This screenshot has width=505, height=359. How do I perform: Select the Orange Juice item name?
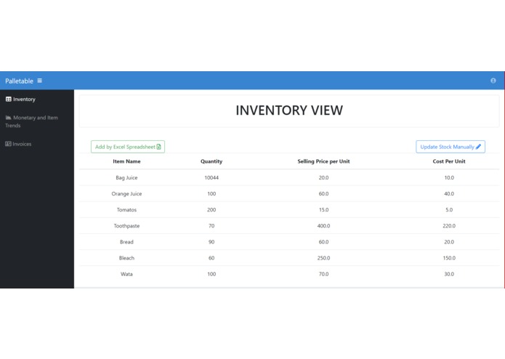pos(126,193)
